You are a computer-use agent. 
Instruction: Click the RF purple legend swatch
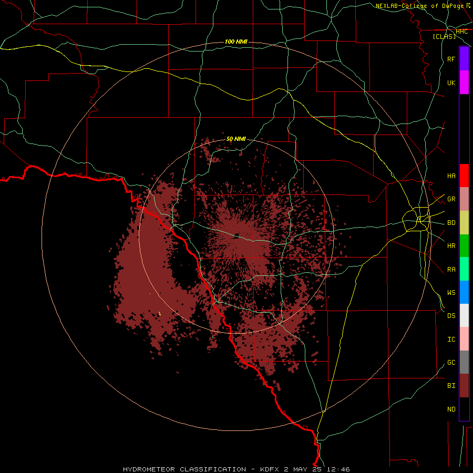pyautogui.click(x=464, y=59)
